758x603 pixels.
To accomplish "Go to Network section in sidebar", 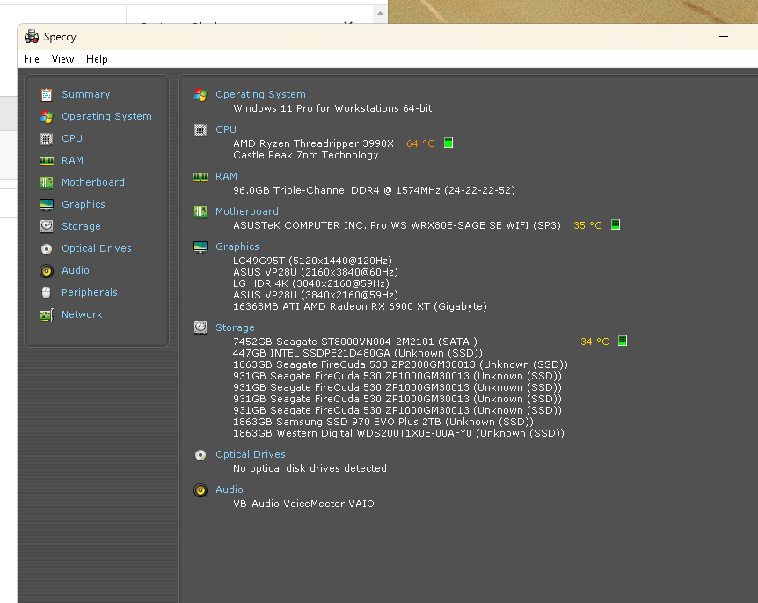I will click(x=82, y=314).
